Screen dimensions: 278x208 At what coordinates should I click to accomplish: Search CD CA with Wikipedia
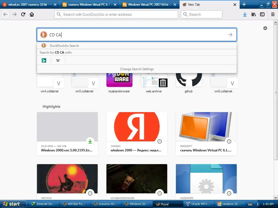tap(58, 60)
